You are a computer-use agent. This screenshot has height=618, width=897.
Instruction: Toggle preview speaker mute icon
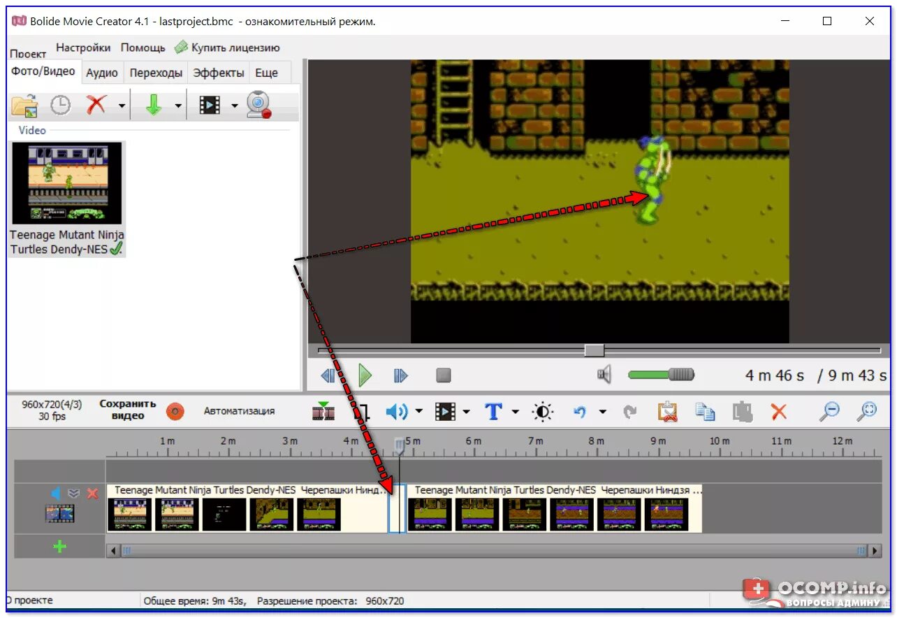604,375
